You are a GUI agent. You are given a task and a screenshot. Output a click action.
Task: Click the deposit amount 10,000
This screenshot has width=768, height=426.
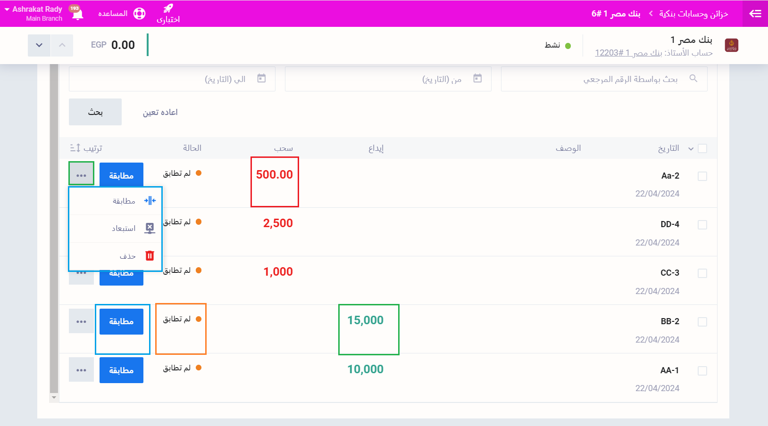point(366,369)
